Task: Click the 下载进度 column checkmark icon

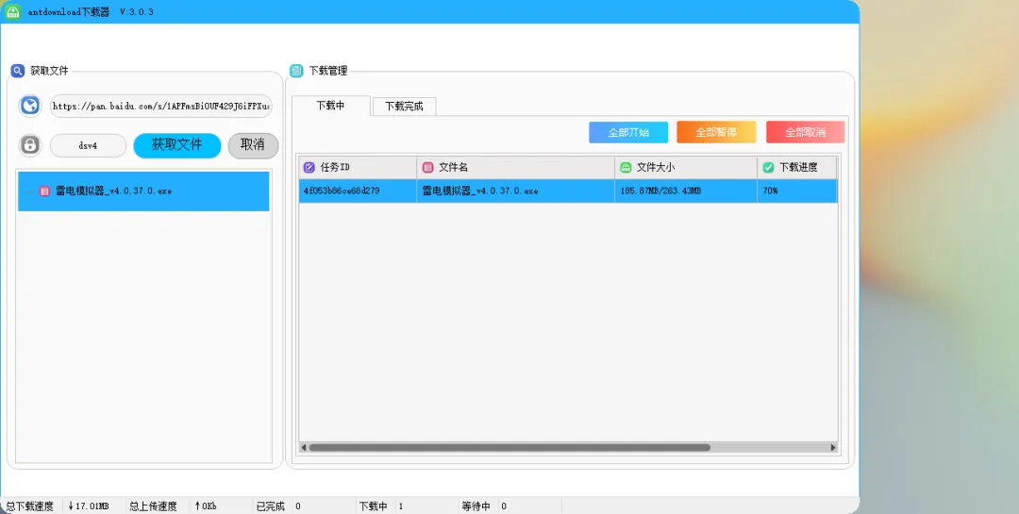Action: coord(768,168)
